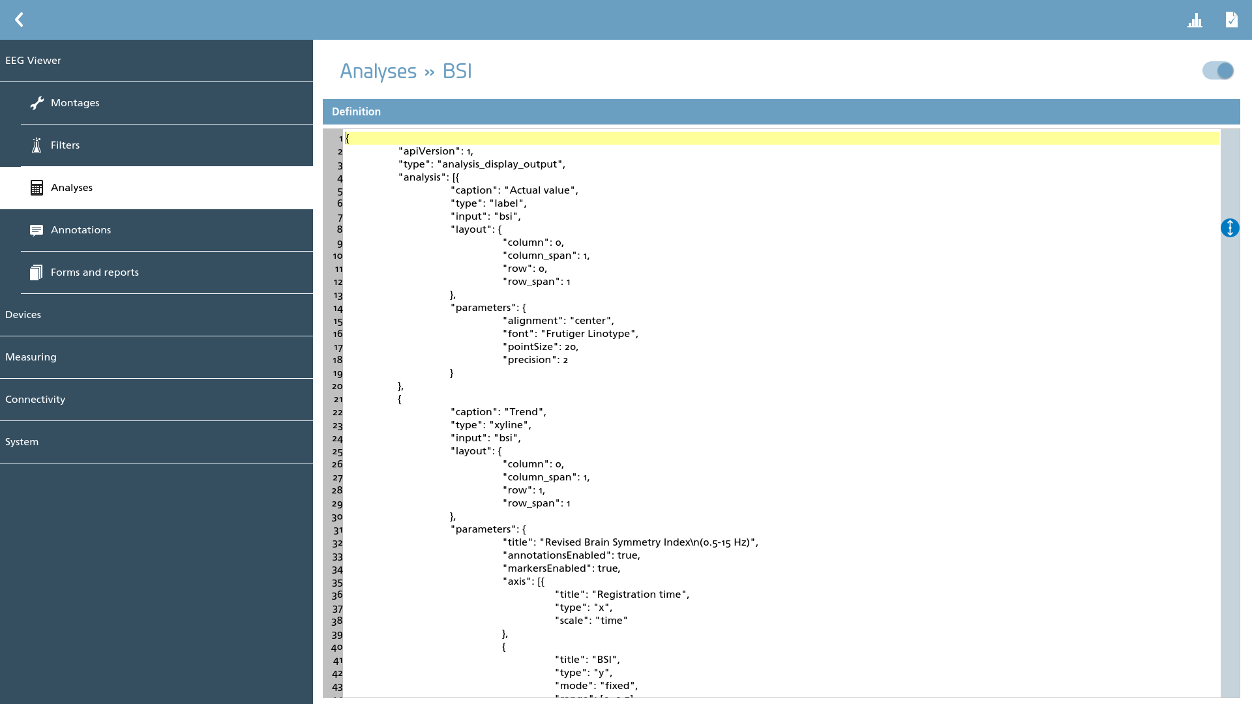Open the Connectivity menu item
The image size is (1252, 704).
[x=156, y=400]
